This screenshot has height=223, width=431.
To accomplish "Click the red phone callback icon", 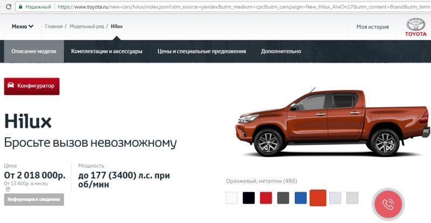I will click(x=388, y=204).
